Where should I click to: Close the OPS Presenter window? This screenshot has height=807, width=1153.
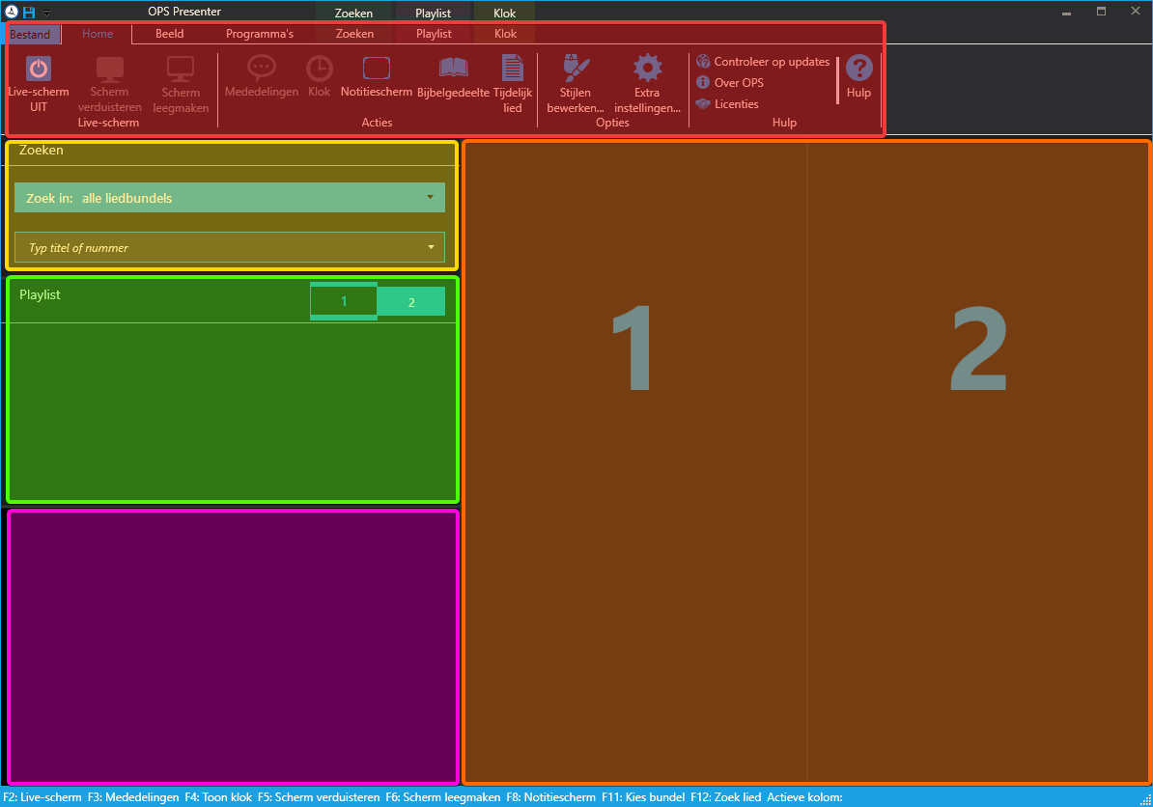(1136, 12)
